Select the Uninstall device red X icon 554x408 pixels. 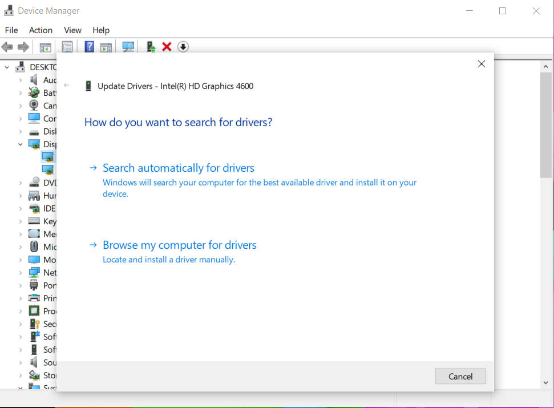(167, 47)
